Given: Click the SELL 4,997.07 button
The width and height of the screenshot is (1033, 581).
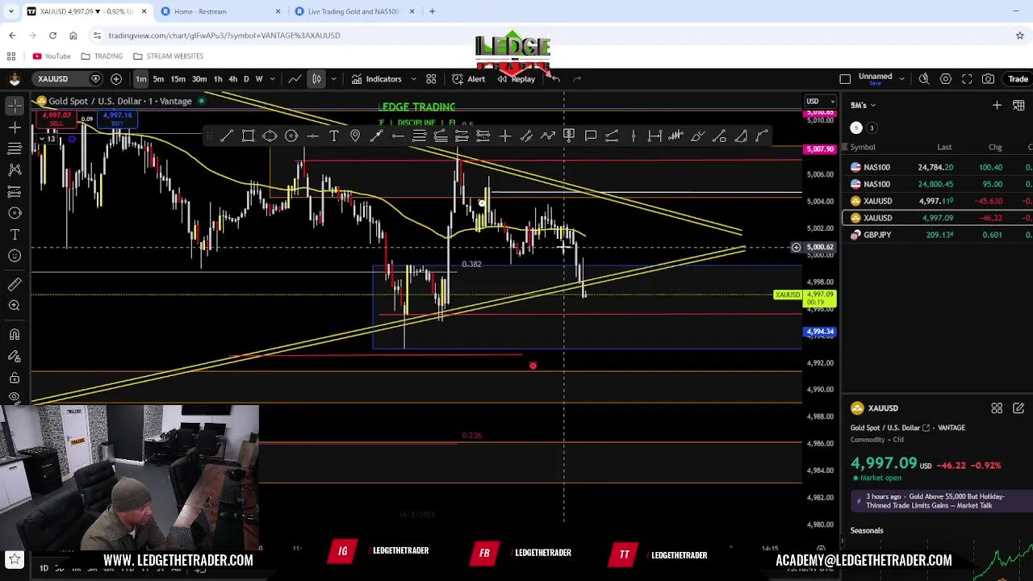Looking at the screenshot, I should point(56,119).
